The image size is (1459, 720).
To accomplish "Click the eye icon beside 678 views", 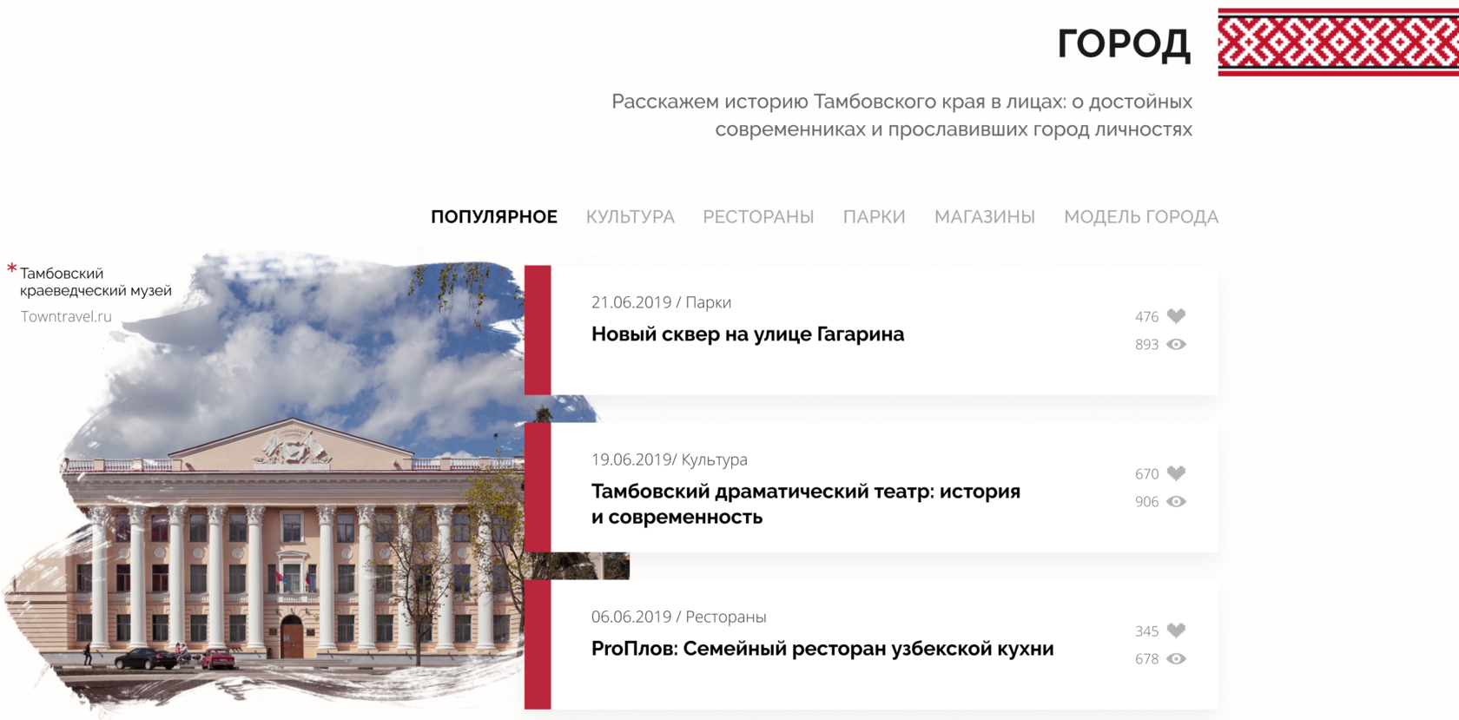I will [1176, 659].
